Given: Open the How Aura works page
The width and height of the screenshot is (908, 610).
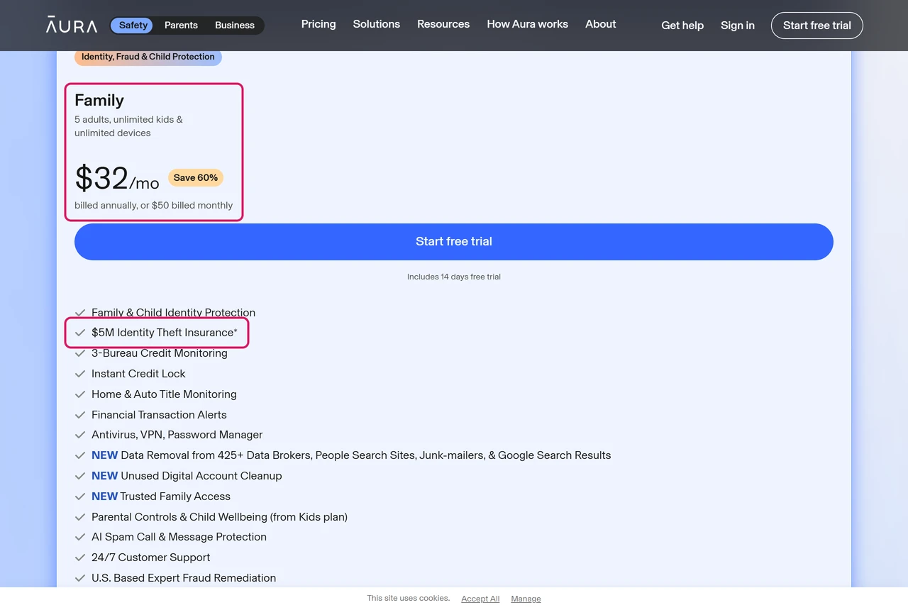Looking at the screenshot, I should coord(528,24).
